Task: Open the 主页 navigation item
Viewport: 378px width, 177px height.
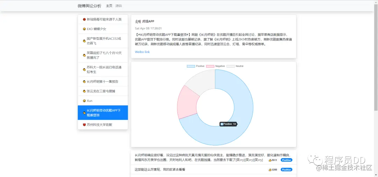Action: 109,6
